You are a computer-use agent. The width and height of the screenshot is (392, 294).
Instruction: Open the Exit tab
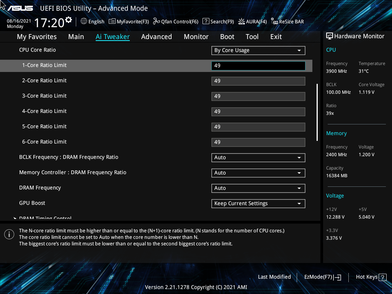click(x=276, y=37)
